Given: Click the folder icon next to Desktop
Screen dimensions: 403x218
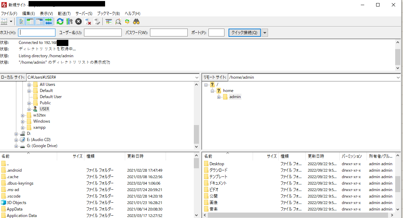Looking at the screenshot, I should (206, 164).
